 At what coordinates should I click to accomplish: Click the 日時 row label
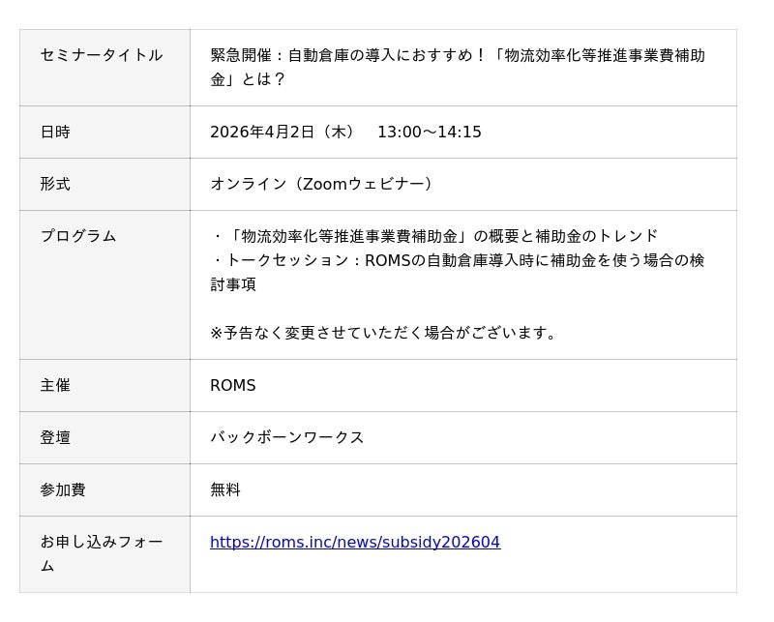[55, 132]
